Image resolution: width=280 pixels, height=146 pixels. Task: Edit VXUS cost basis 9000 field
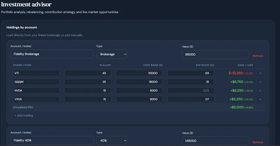[x=139, y=99]
